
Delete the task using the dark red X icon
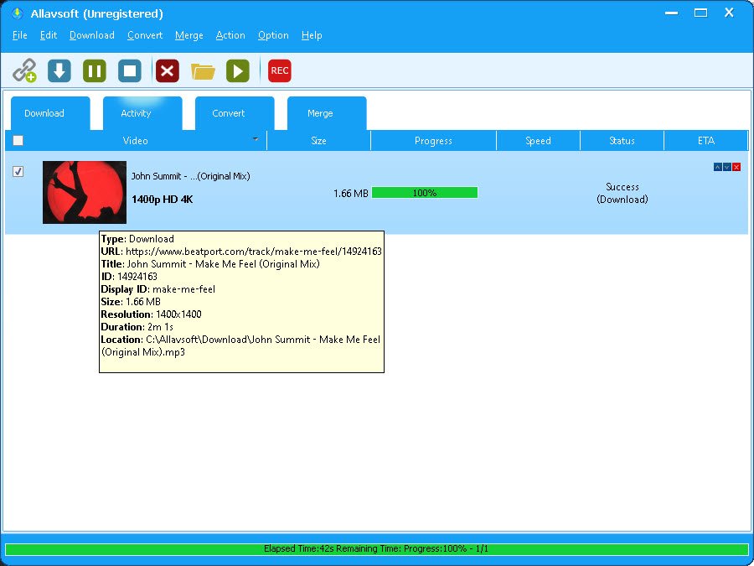[x=168, y=70]
